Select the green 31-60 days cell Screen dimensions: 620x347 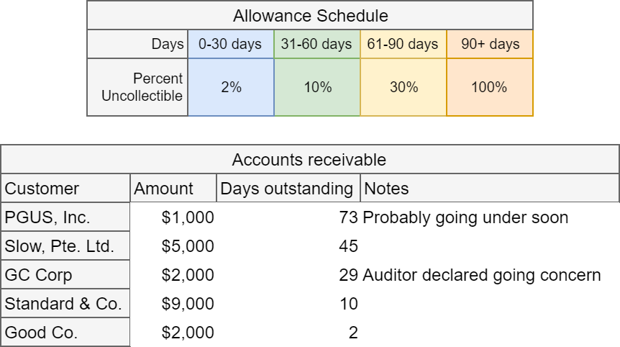point(316,44)
